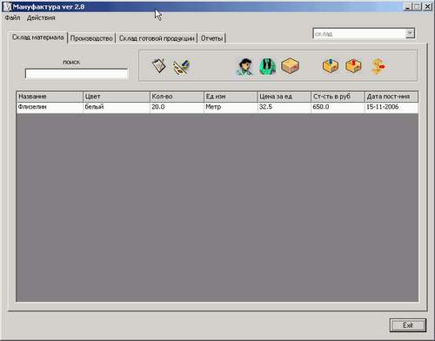Select the Флизелин table row
435x341 pixels.
click(x=217, y=107)
